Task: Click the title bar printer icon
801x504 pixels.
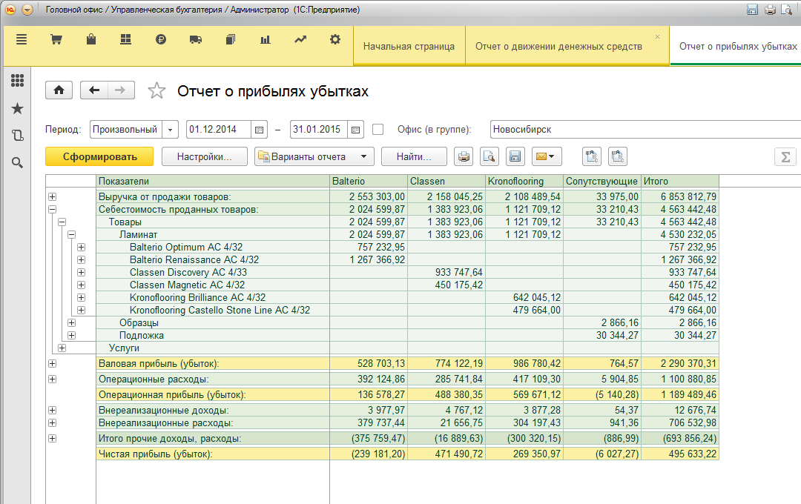Action: (x=770, y=10)
